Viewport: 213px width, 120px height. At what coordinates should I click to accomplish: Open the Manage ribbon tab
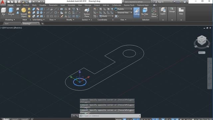pos(88,5)
